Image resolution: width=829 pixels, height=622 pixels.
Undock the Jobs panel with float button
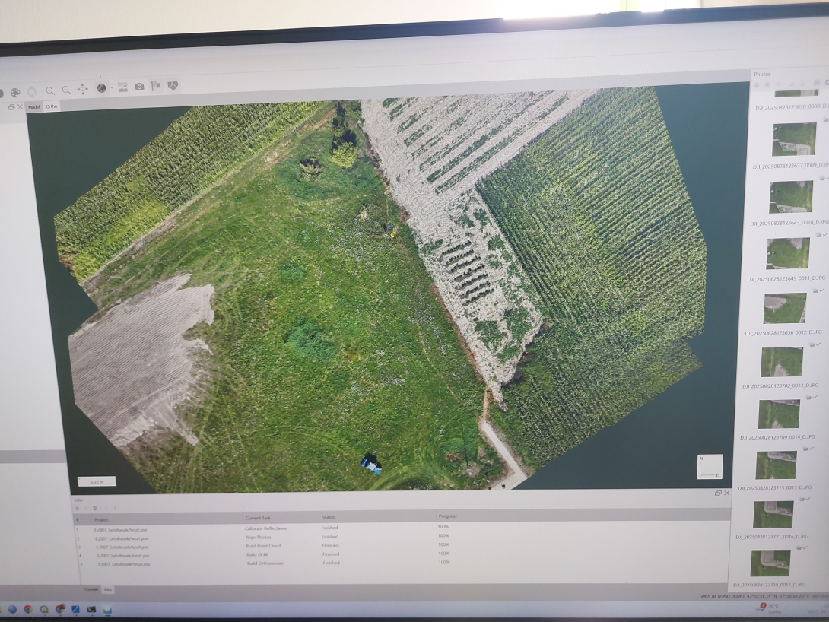[x=717, y=493]
